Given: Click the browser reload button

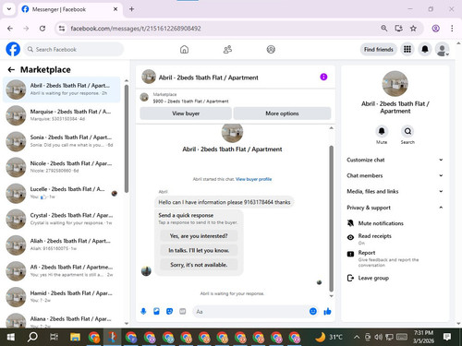Looking at the screenshot, I should (43, 29).
